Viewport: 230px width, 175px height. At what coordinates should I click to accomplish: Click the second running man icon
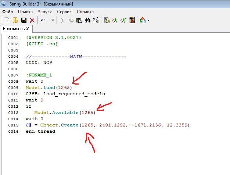[x=123, y=20]
